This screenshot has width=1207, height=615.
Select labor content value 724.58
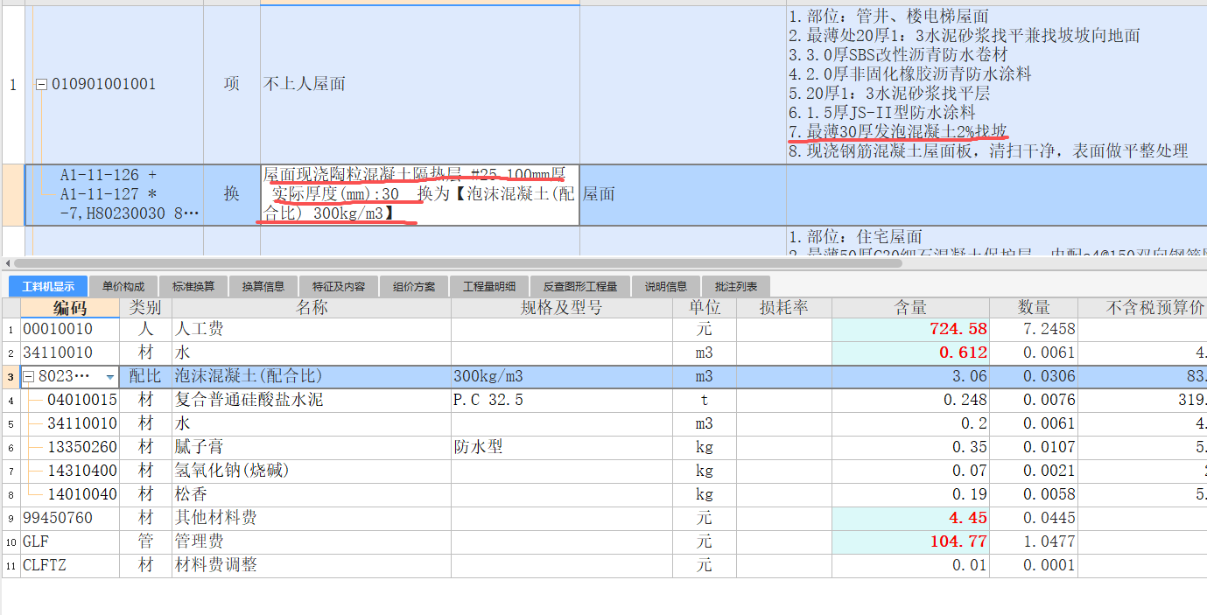pos(910,330)
